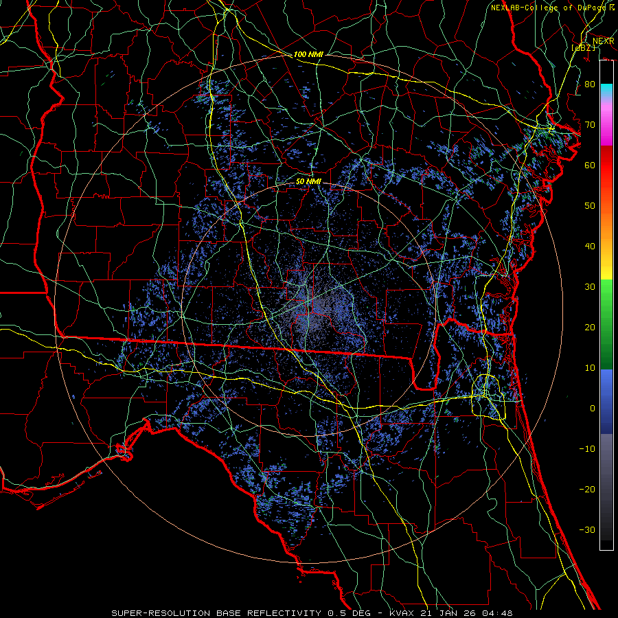
Task: Click the -30 value on the dBZ scale
Action: (587, 529)
